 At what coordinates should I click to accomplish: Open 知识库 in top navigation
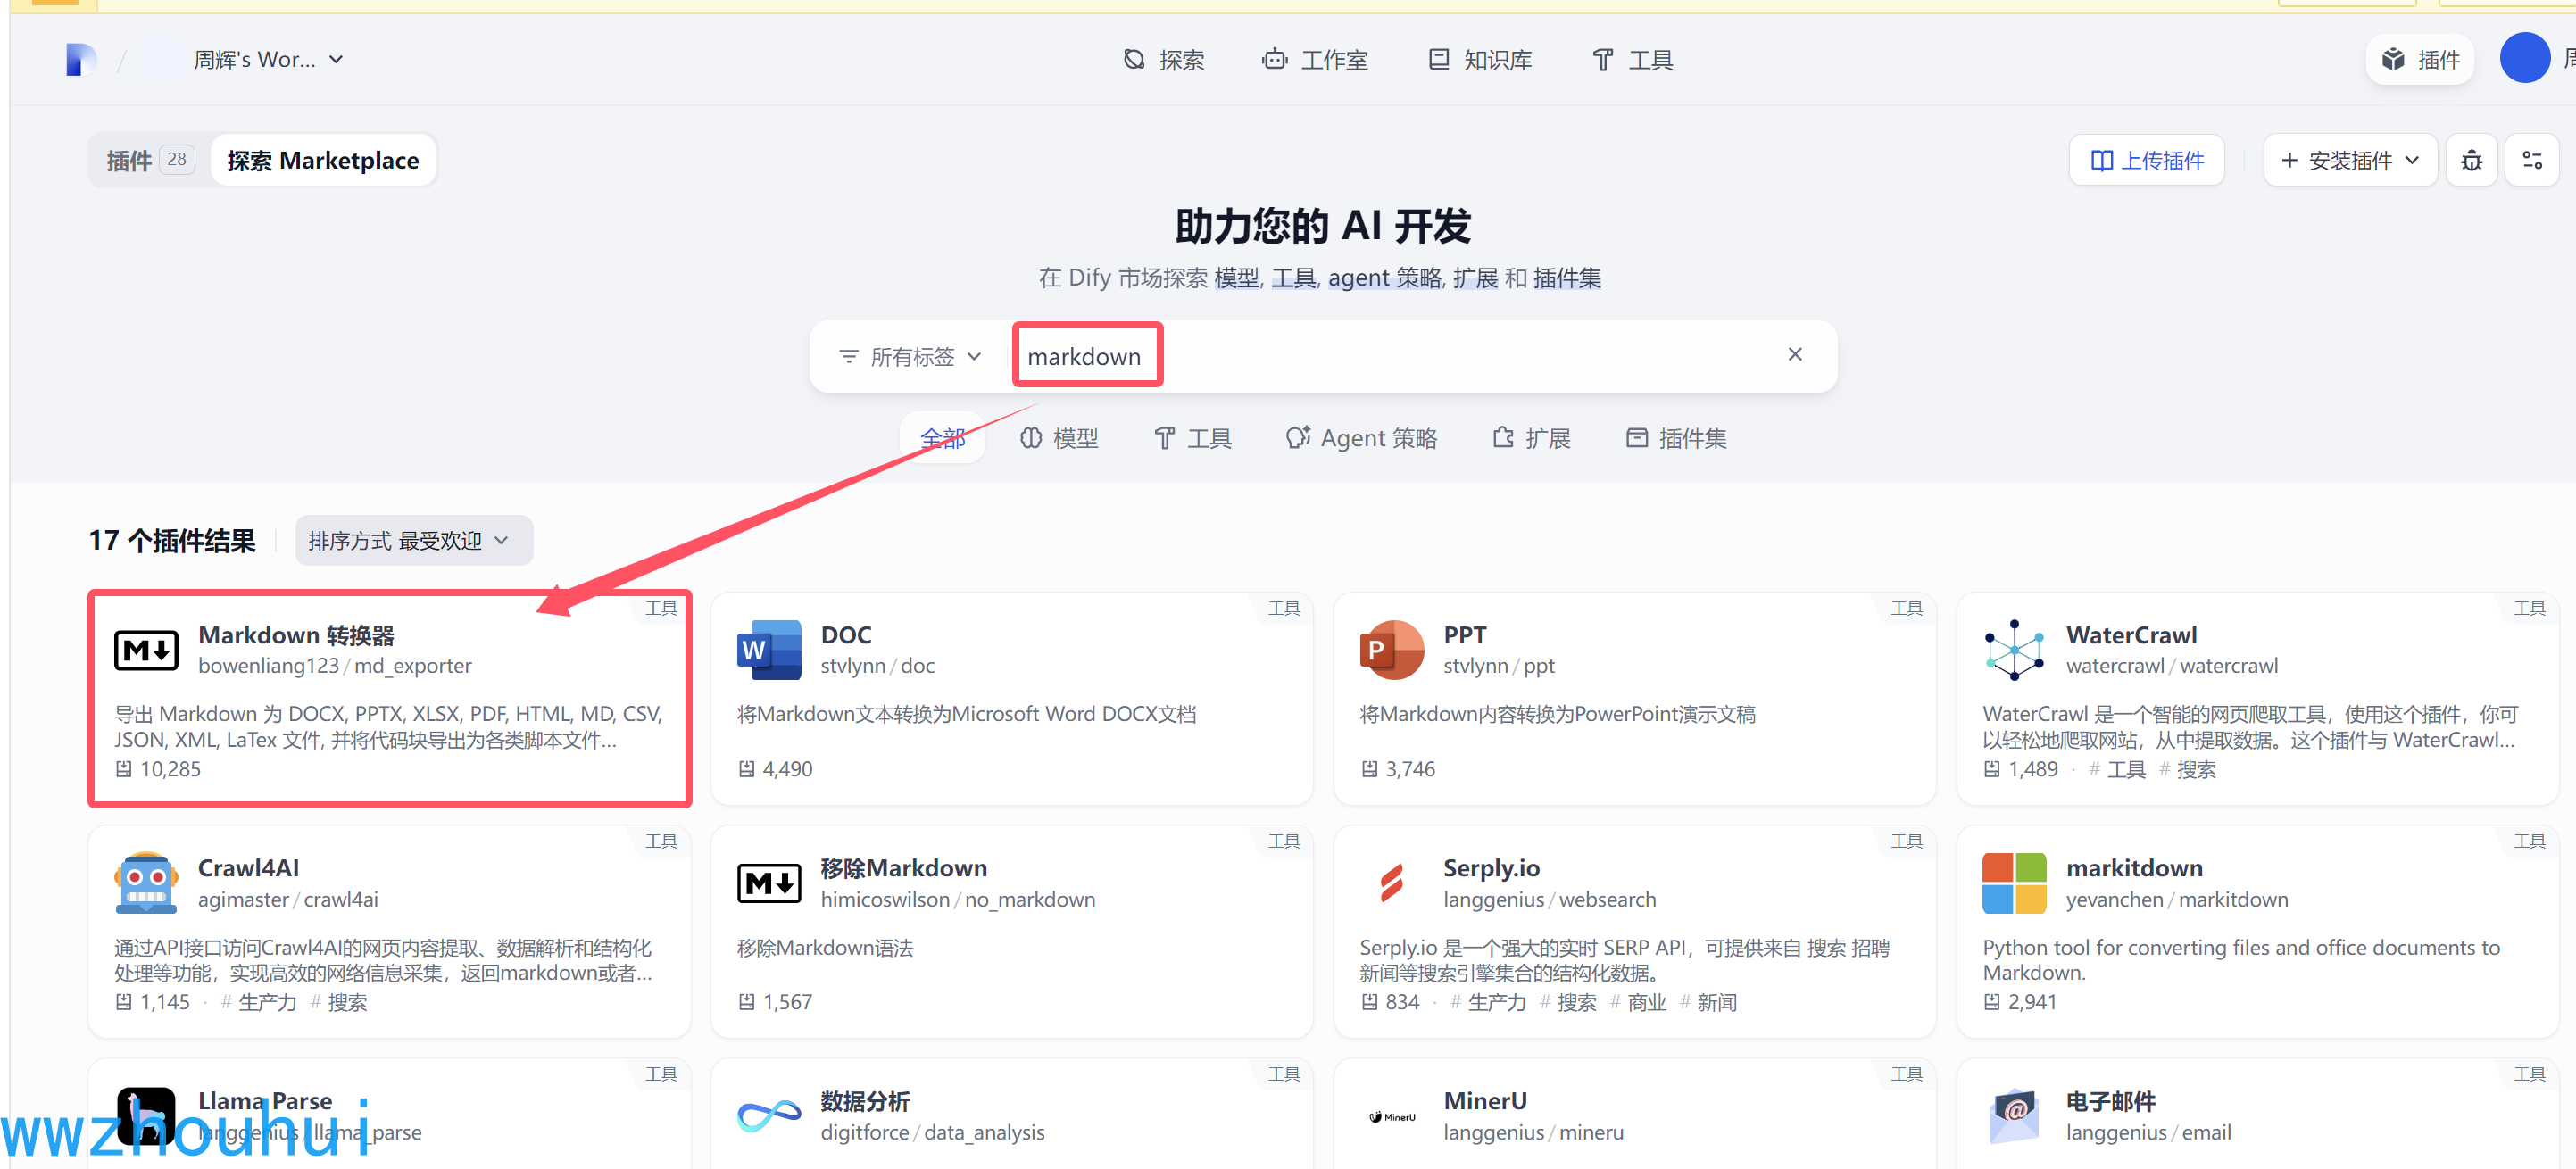(1480, 60)
